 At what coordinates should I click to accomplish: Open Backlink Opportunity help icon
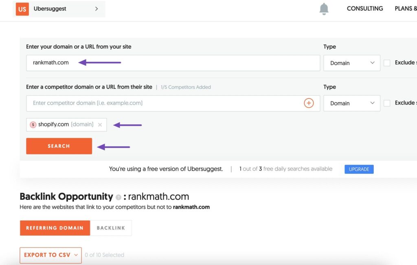[119, 197]
